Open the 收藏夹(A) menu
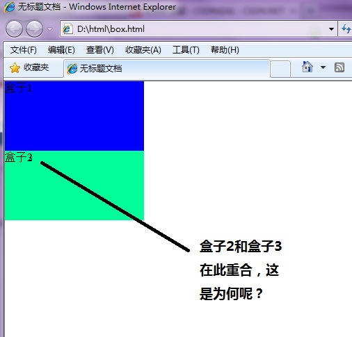Image resolution: width=352 pixels, height=337 pixels. (x=143, y=50)
